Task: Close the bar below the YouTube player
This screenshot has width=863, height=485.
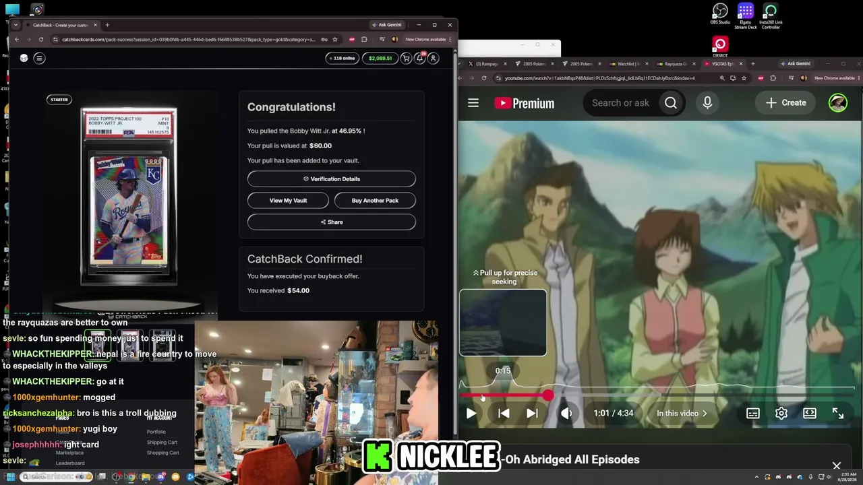Action: (x=837, y=465)
